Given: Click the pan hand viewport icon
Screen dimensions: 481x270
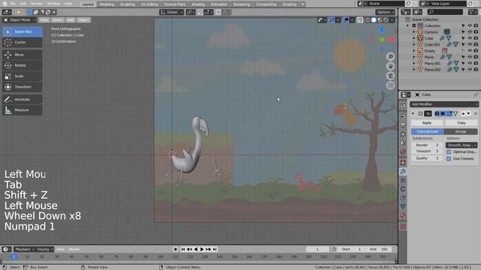Looking at the screenshot, I should 390,66.
